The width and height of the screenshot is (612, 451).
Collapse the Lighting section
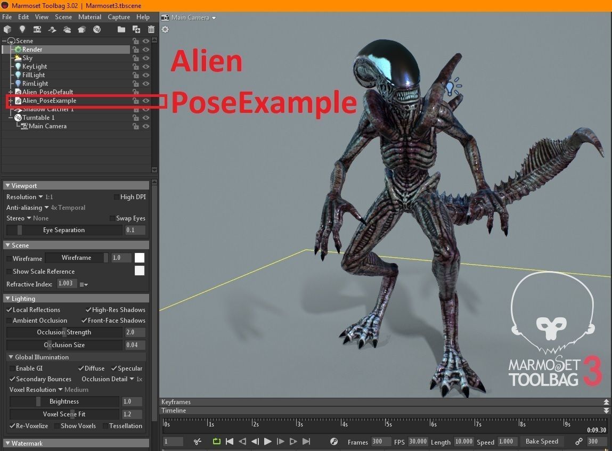click(7, 299)
